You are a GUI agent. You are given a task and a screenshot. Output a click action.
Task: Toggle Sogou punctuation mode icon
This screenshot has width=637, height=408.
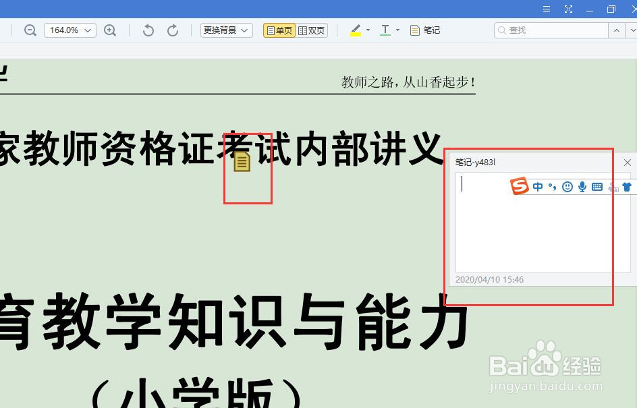pyautogui.click(x=553, y=187)
